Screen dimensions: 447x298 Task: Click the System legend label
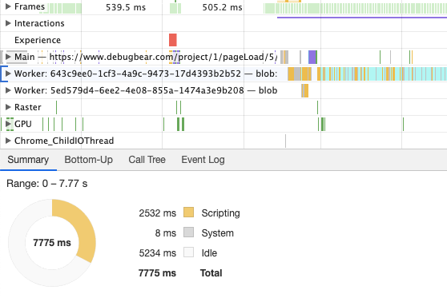218,232
